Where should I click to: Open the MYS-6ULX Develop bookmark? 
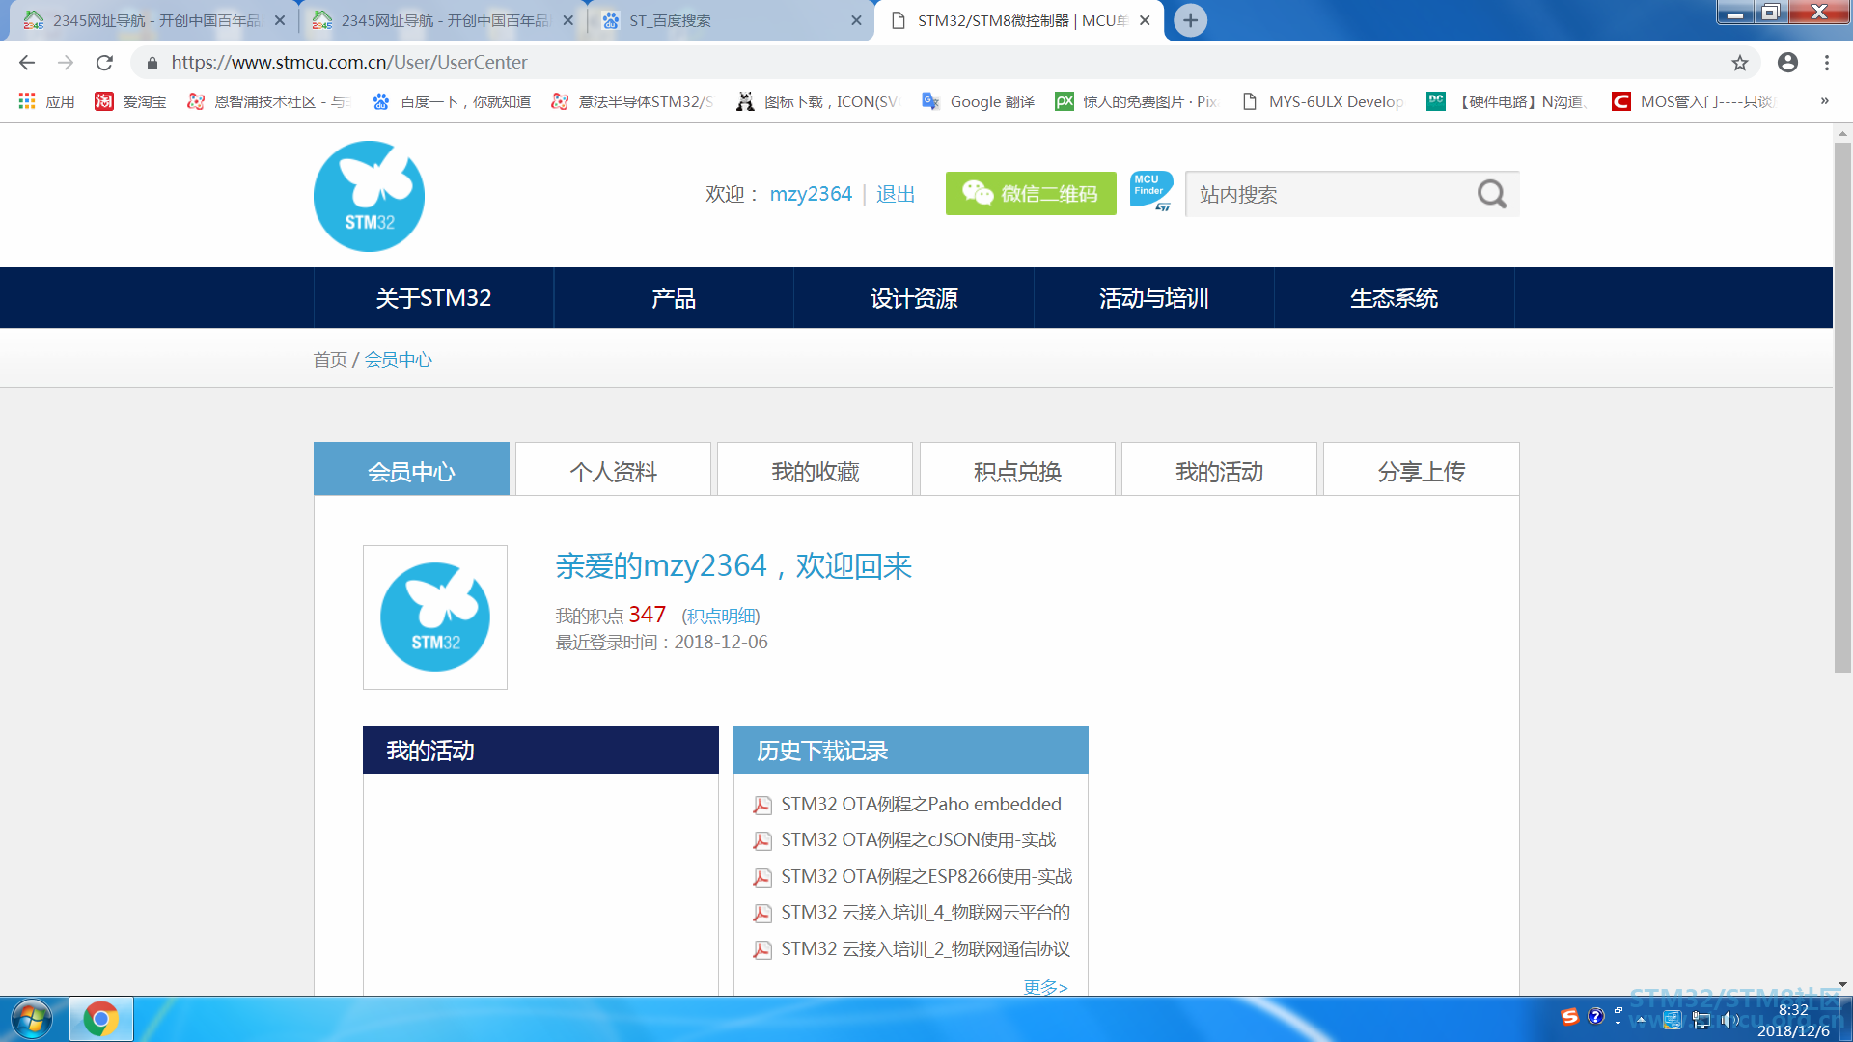pos(1322,101)
